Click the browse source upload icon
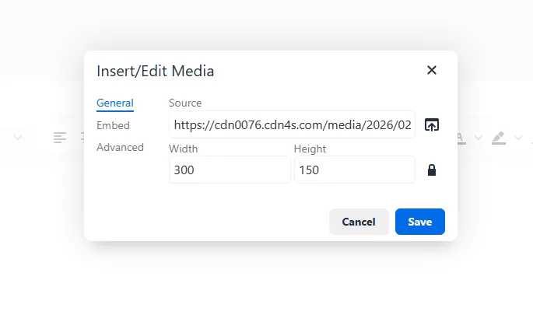This screenshot has width=533, height=315. (x=432, y=124)
